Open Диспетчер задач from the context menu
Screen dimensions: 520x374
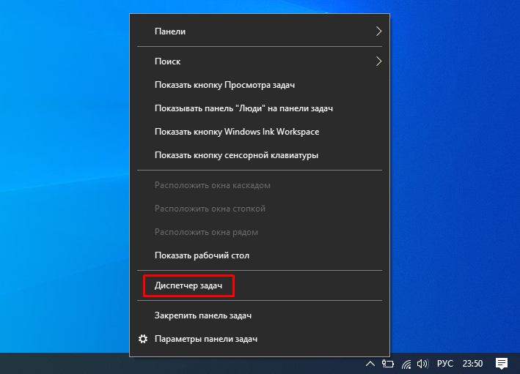(x=260, y=285)
